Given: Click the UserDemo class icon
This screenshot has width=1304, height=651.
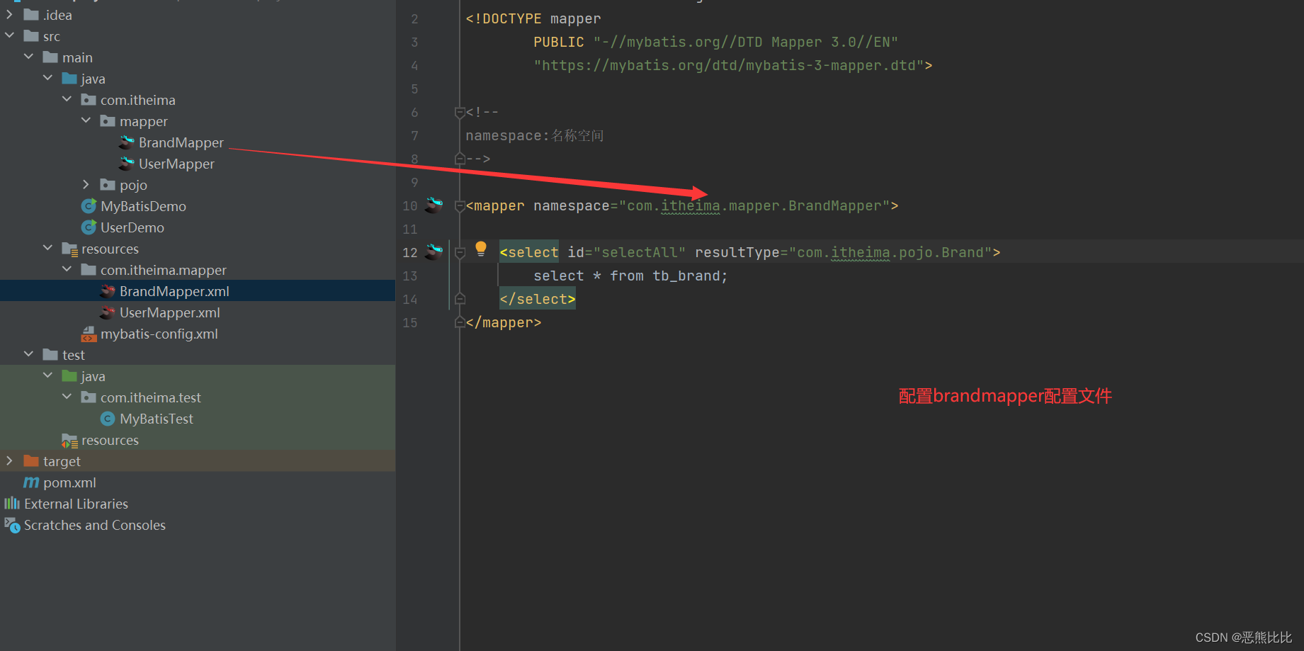Looking at the screenshot, I should [89, 227].
